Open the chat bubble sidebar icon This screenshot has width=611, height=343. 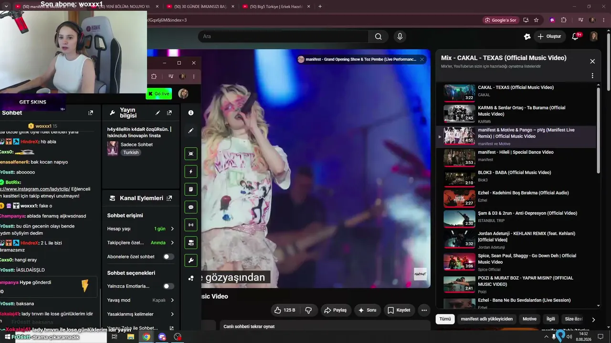[191, 207]
